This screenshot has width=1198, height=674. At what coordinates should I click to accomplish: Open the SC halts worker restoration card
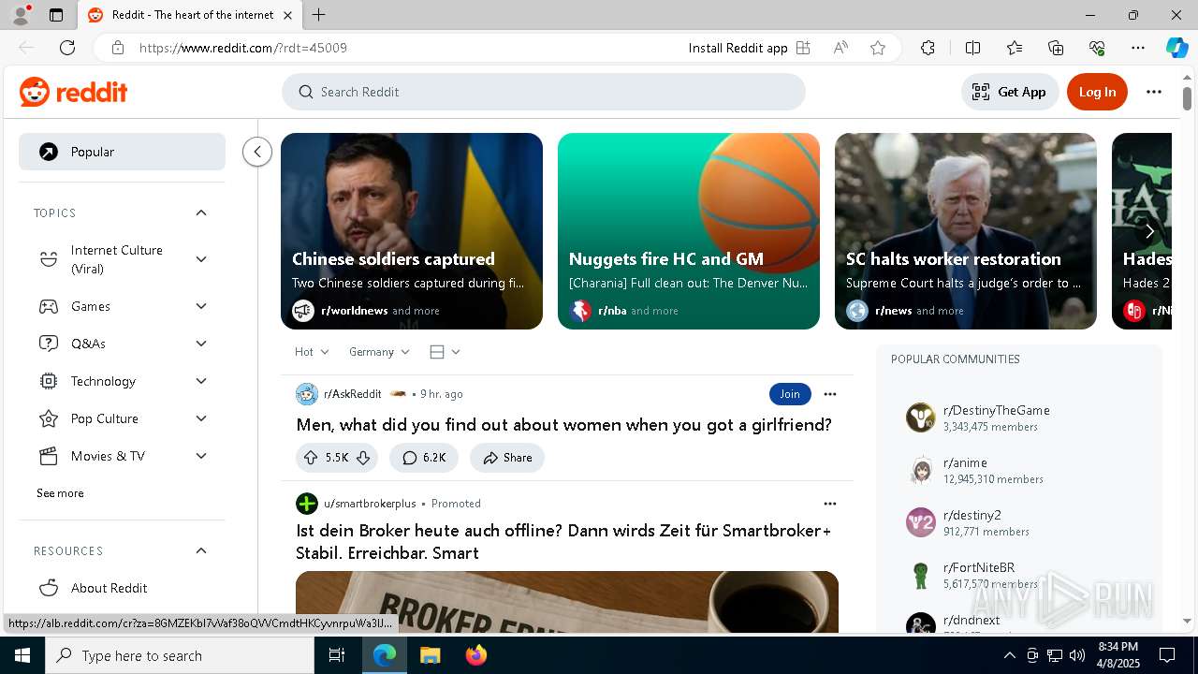tap(966, 231)
